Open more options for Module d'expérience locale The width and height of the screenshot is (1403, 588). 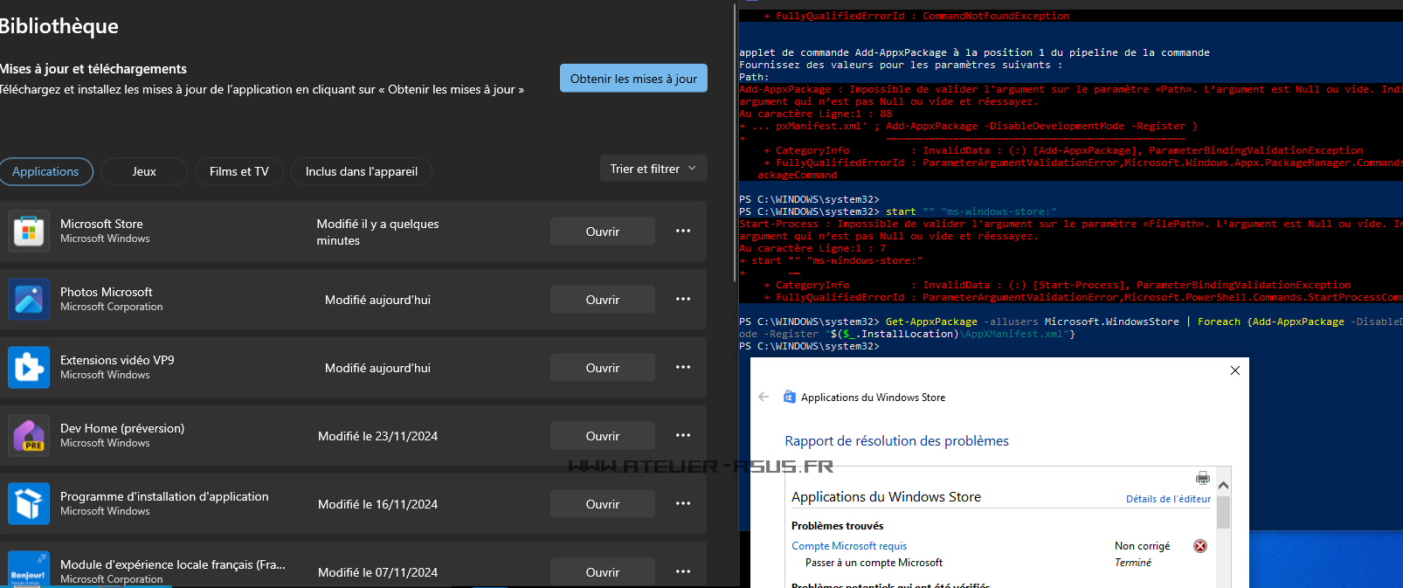click(683, 572)
